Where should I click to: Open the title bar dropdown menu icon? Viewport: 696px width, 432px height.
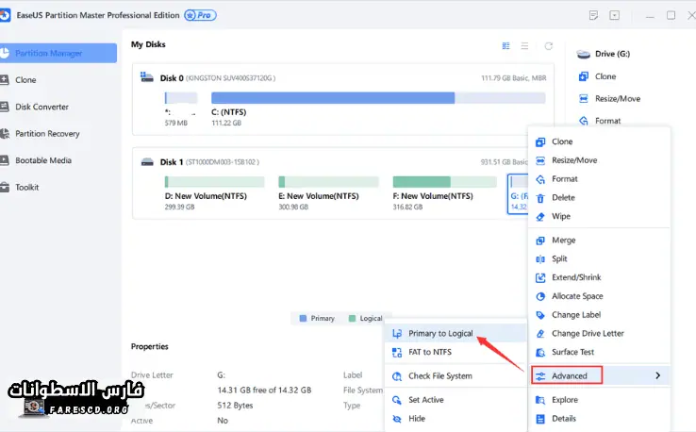(615, 15)
